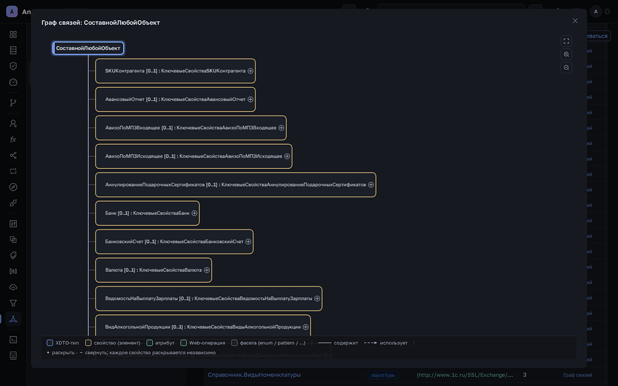Select the highlighted network graph sidebar icon
The height and width of the screenshot is (386, 618).
[13, 319]
